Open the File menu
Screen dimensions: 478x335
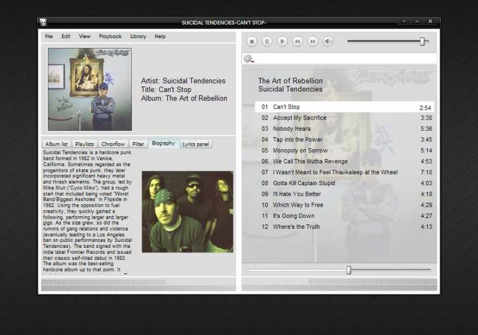49,36
